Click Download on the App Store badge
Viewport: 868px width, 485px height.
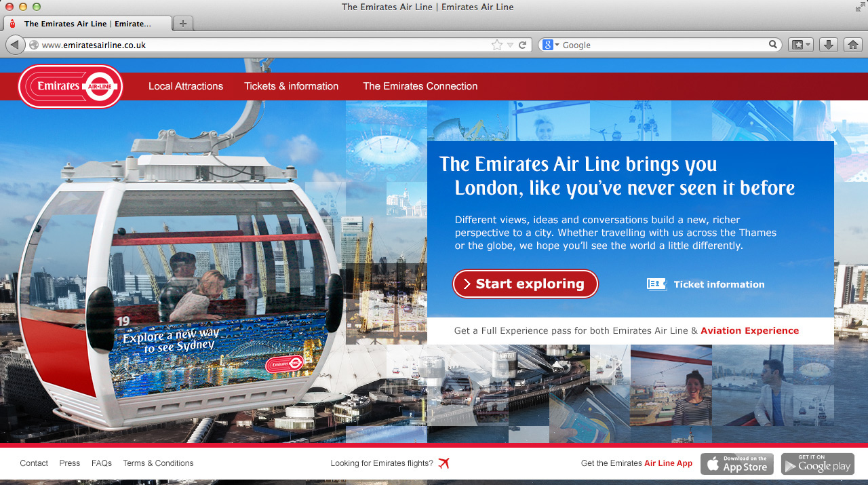pyautogui.click(x=736, y=464)
